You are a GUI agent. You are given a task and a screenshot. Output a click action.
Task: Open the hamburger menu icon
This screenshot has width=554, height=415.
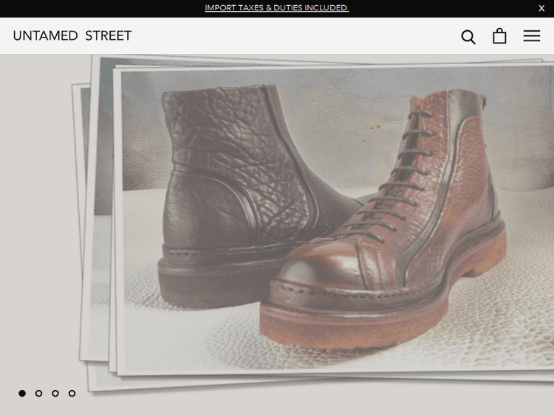click(532, 36)
